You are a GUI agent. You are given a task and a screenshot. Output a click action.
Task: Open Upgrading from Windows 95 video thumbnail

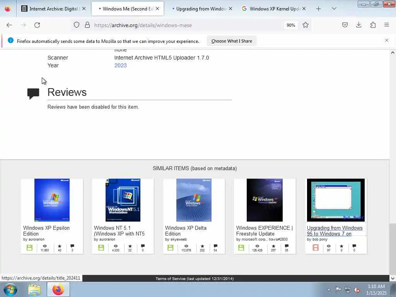click(336, 200)
